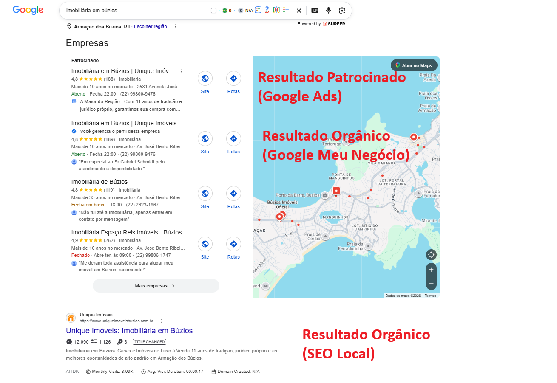Click the 12,090 word count indicator

(77, 342)
